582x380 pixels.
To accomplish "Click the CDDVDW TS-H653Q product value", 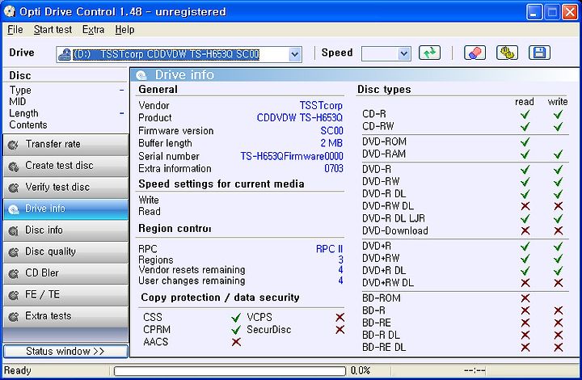I will [x=300, y=118].
